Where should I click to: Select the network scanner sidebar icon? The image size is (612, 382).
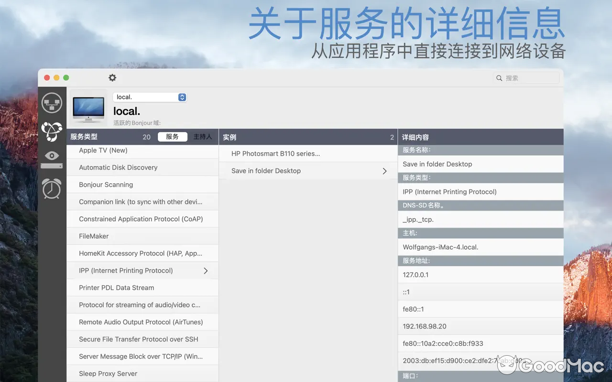52,102
